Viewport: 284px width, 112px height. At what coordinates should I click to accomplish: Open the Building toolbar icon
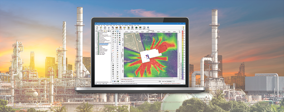132,28
